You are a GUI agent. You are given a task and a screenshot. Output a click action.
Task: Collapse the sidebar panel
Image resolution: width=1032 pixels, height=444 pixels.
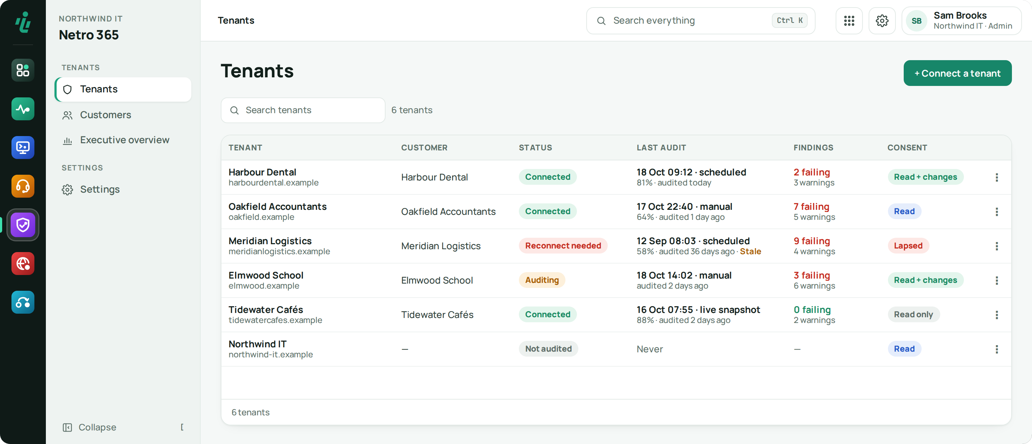123,427
